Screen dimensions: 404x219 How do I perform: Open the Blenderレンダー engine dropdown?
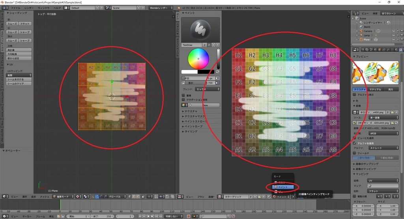click(161, 8)
